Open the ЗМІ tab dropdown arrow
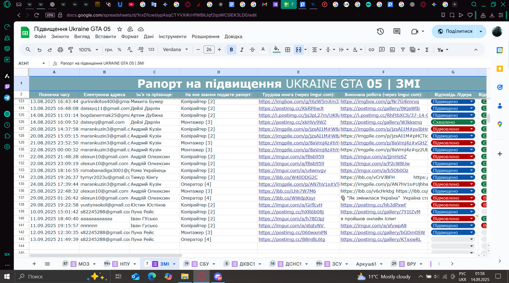This screenshot has width=509, height=283. pos(174,264)
